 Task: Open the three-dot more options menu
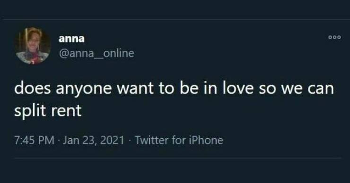pyautogui.click(x=334, y=37)
